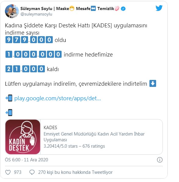The image size is (179, 182).
Task: Click the Süleyman Soylu display name
Action: 36,9
